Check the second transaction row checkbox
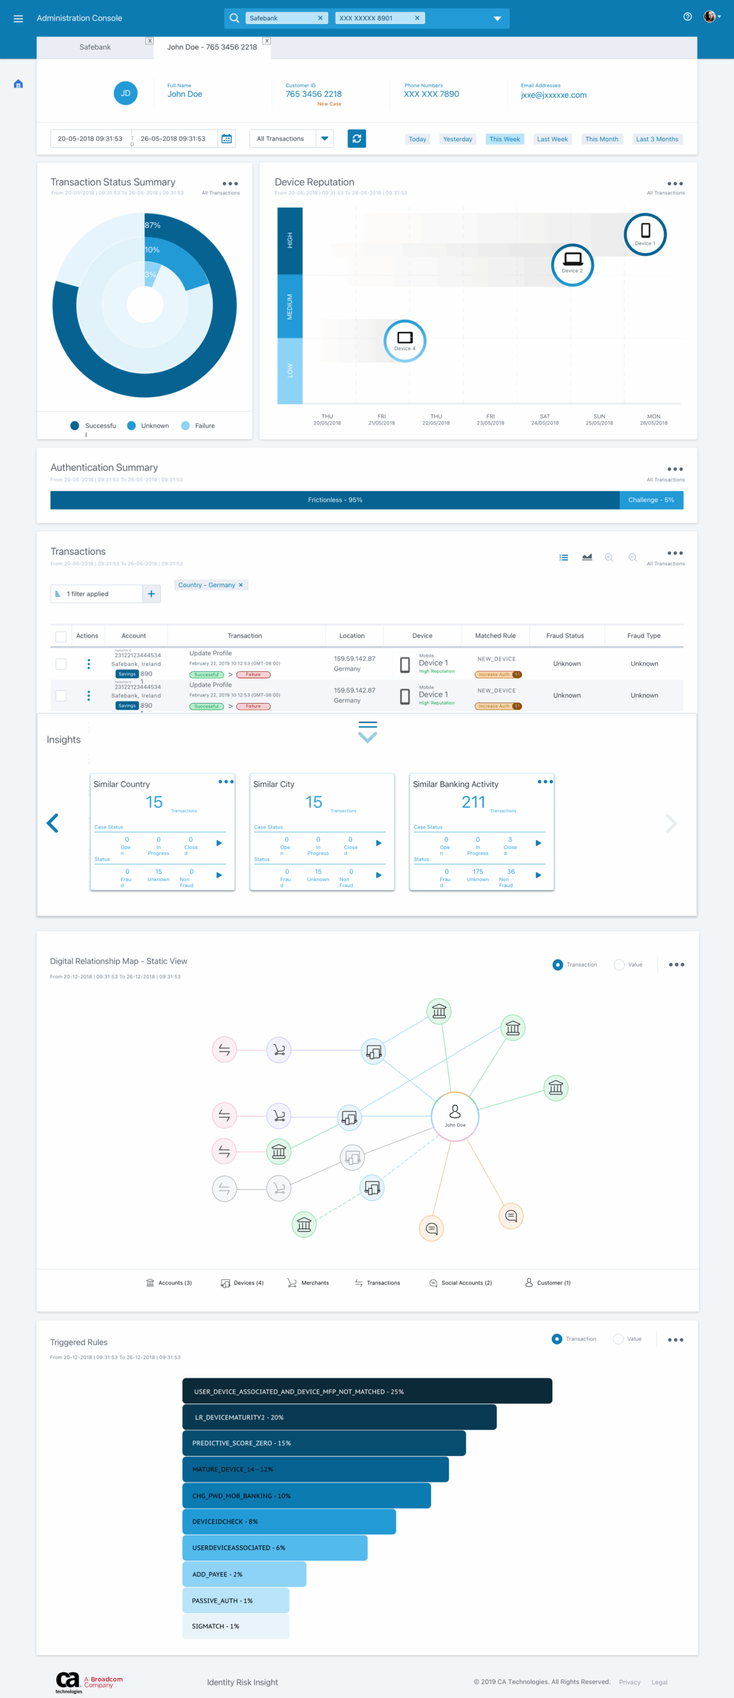Screen dimensions: 734x1698 [x=61, y=696]
